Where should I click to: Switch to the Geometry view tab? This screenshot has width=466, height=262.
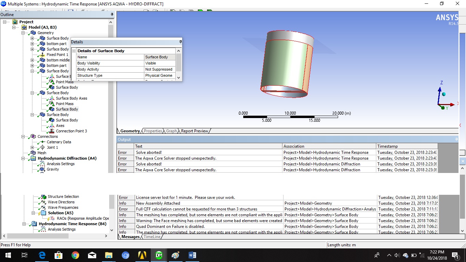point(130,131)
